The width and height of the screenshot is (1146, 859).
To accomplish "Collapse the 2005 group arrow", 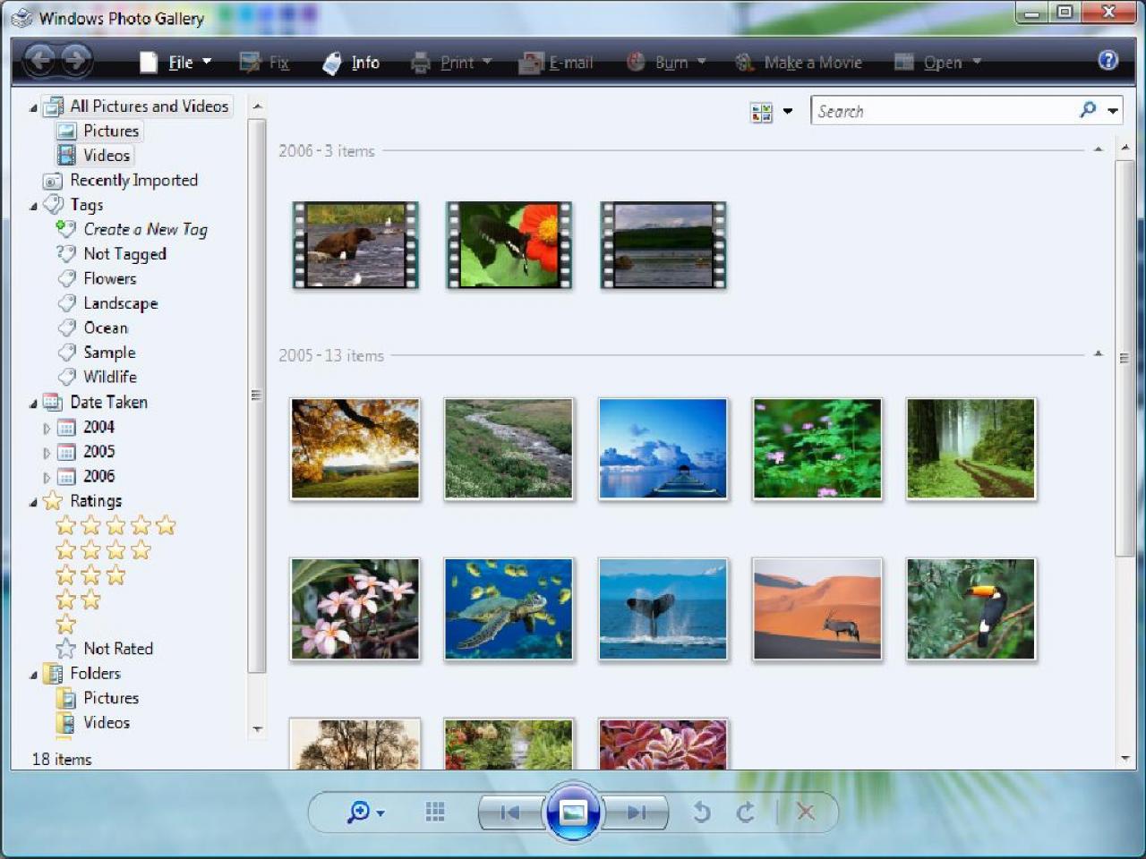I will (1098, 354).
